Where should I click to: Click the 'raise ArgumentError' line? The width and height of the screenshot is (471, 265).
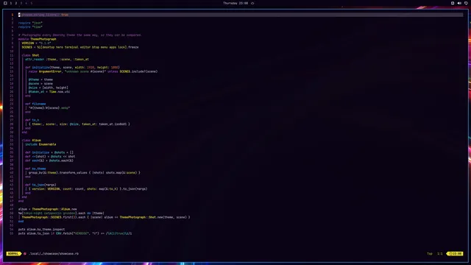(x=93, y=71)
